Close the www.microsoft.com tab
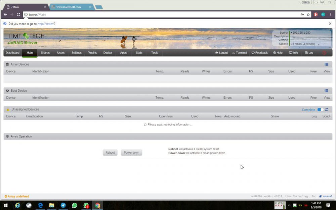336x210 pixels. pos(90,7)
